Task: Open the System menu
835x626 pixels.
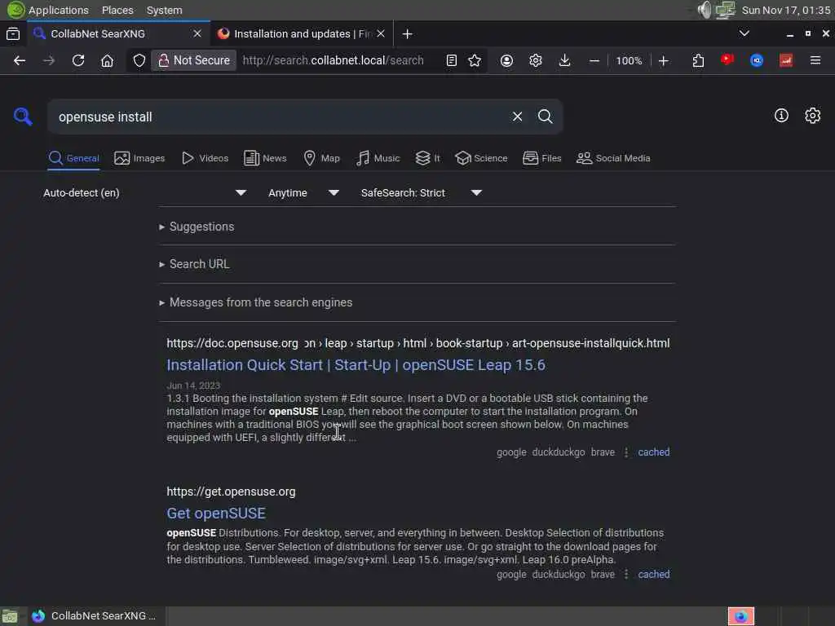Action: pos(164,10)
